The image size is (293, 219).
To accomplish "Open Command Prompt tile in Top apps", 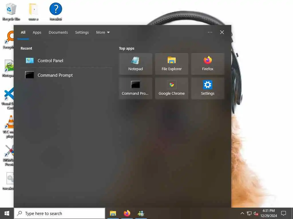I will click(x=135, y=88).
